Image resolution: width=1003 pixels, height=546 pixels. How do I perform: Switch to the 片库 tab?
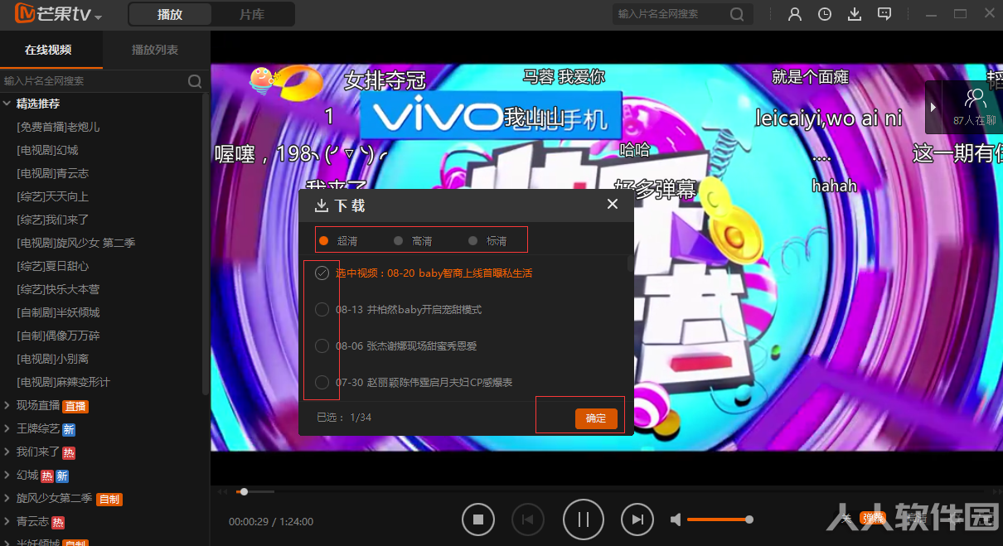pyautogui.click(x=252, y=14)
